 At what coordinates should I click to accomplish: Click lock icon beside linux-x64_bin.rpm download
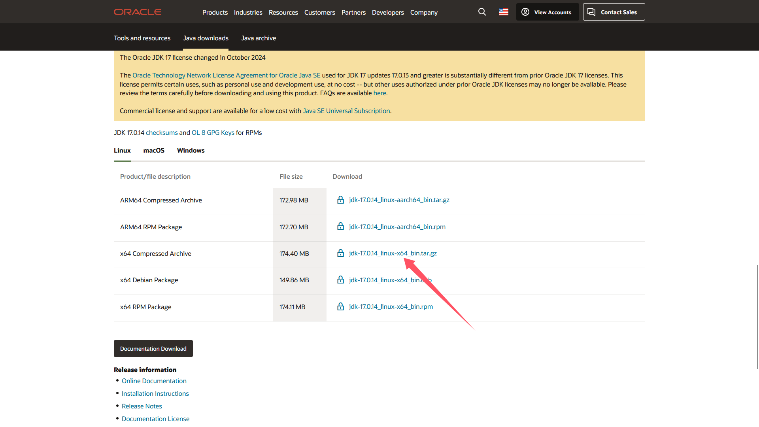(x=340, y=306)
